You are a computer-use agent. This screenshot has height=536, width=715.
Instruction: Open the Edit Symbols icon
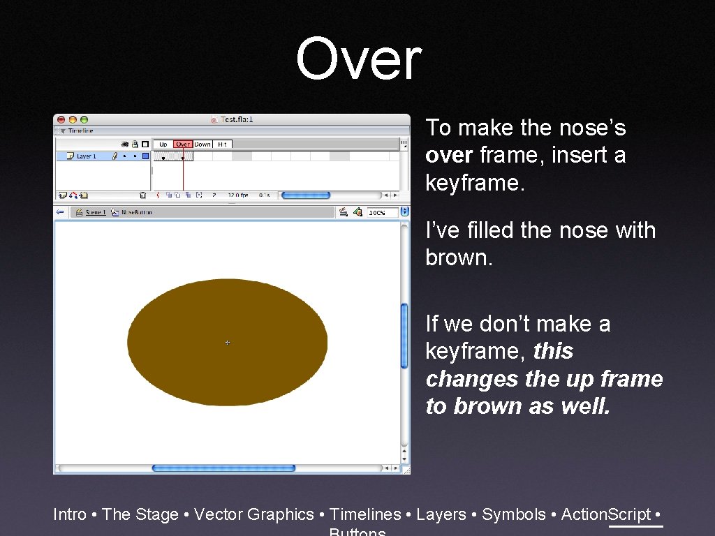coord(357,212)
